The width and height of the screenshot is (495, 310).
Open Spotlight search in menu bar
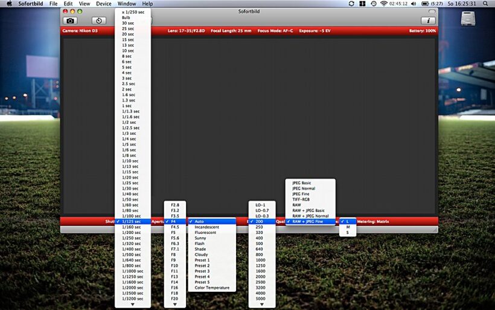coord(485,4)
